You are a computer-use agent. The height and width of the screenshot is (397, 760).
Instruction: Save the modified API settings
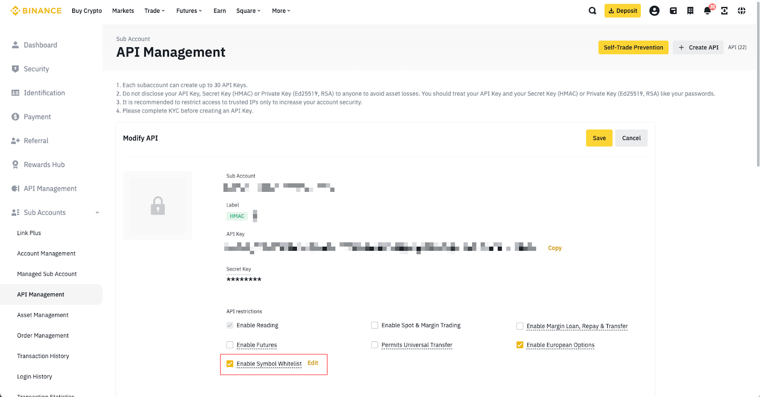(x=599, y=138)
